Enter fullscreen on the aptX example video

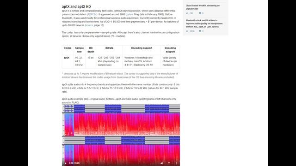(x=169, y=163)
